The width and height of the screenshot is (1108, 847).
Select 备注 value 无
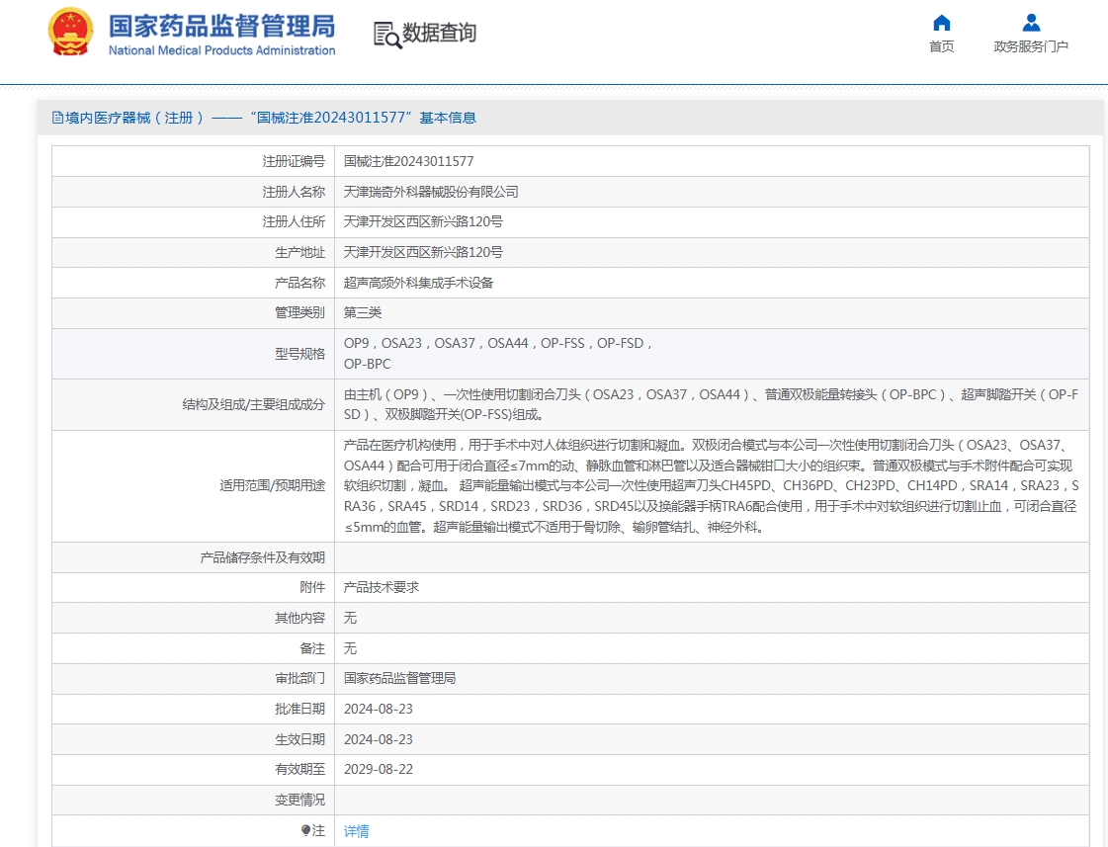click(350, 648)
